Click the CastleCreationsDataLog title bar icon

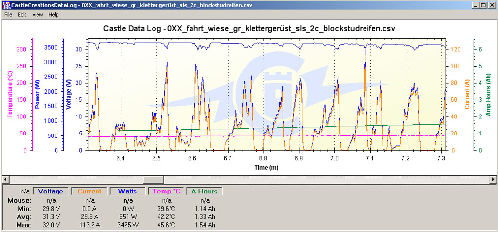click(x=6, y=5)
